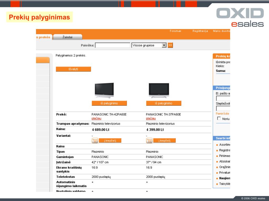Open the TH-42PA60E television thumbnail
269x201 pixels.
point(104,90)
